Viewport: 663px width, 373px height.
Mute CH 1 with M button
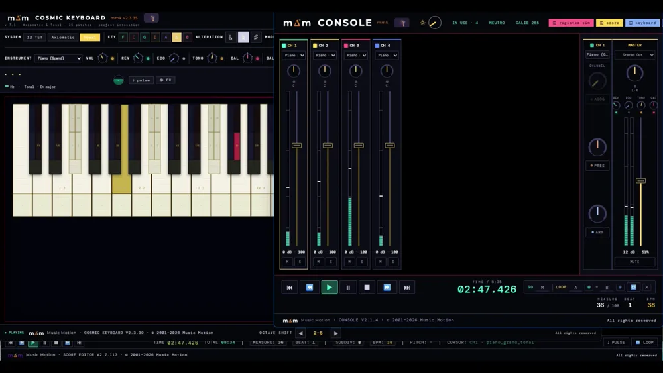point(288,262)
